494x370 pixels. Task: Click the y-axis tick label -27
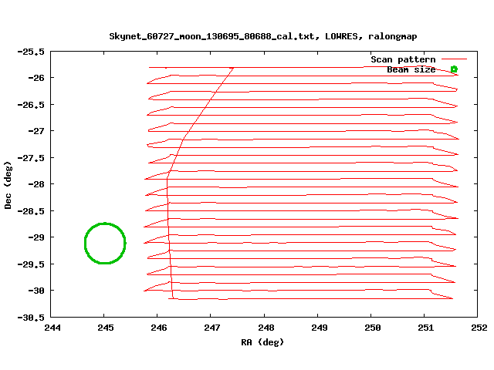click(36, 131)
